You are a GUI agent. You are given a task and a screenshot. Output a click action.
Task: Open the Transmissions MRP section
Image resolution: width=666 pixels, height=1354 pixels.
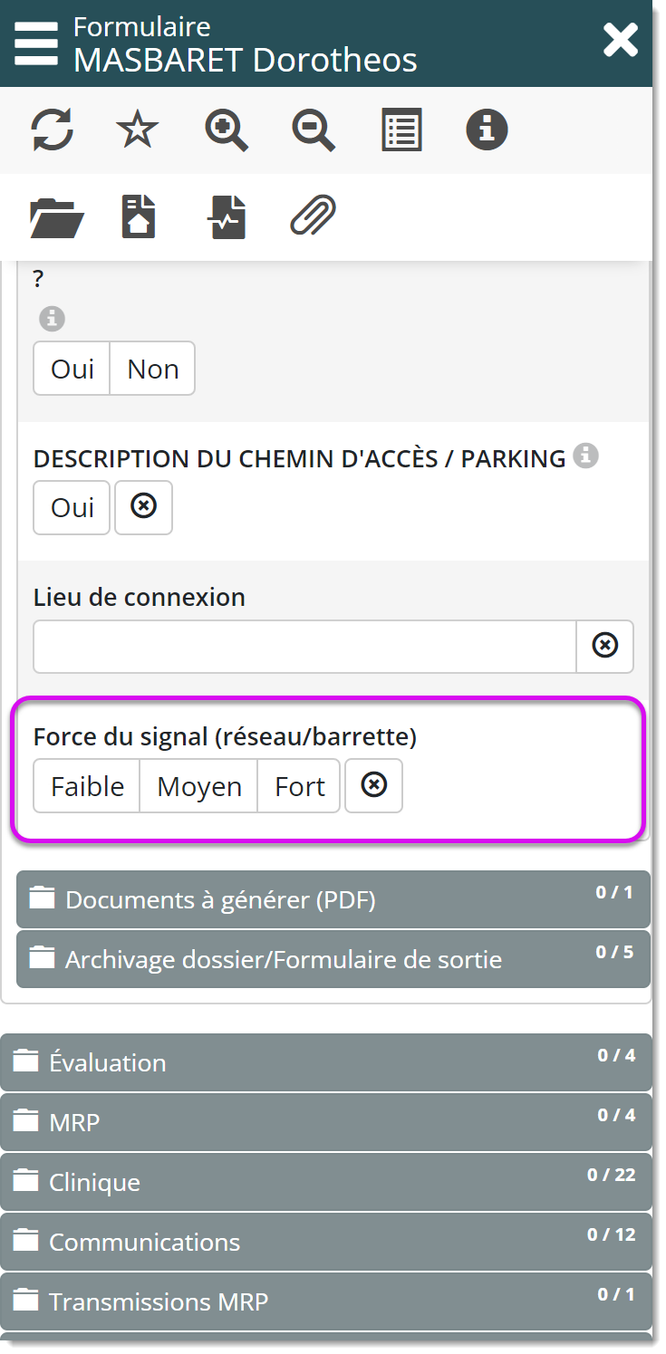click(x=325, y=1301)
